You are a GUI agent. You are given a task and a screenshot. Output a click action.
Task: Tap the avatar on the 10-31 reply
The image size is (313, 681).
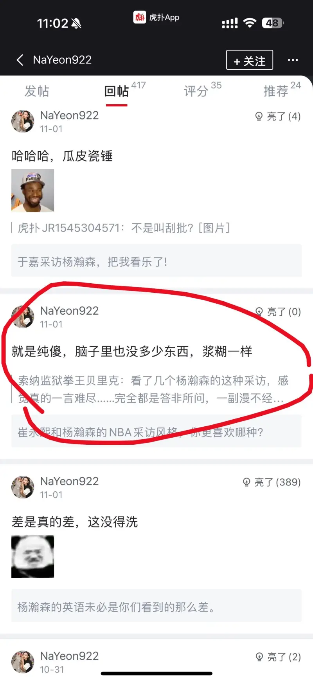[23, 662]
